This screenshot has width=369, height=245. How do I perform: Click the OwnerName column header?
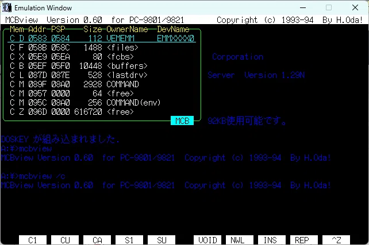(x=127, y=29)
